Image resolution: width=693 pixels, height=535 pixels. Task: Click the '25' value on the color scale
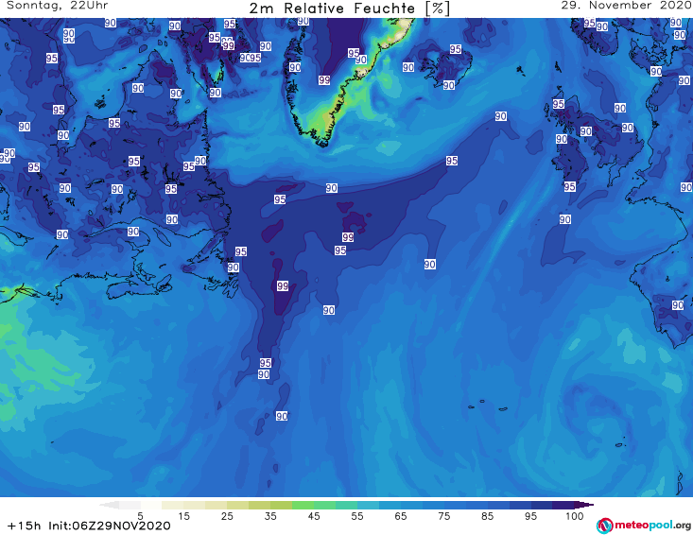227,515
